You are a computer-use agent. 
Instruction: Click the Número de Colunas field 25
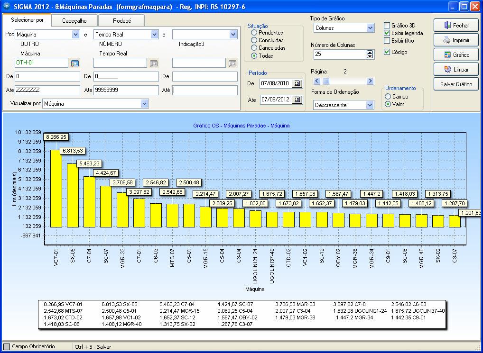point(340,54)
